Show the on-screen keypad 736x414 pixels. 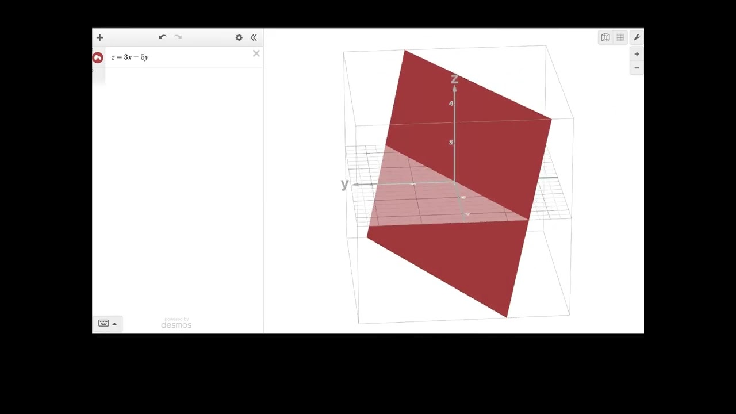[103, 323]
